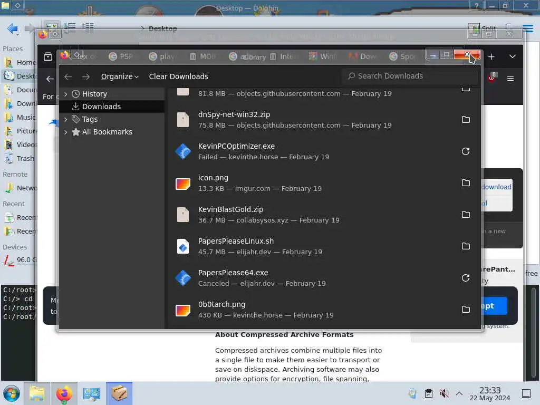Image resolution: width=540 pixels, height=405 pixels.
Task: Expand the Tags tree node
Action: pos(66,119)
